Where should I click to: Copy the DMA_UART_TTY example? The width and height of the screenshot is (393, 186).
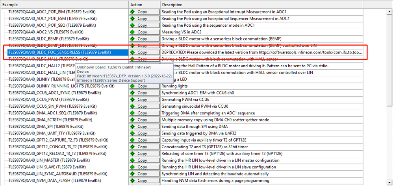(x=145, y=133)
